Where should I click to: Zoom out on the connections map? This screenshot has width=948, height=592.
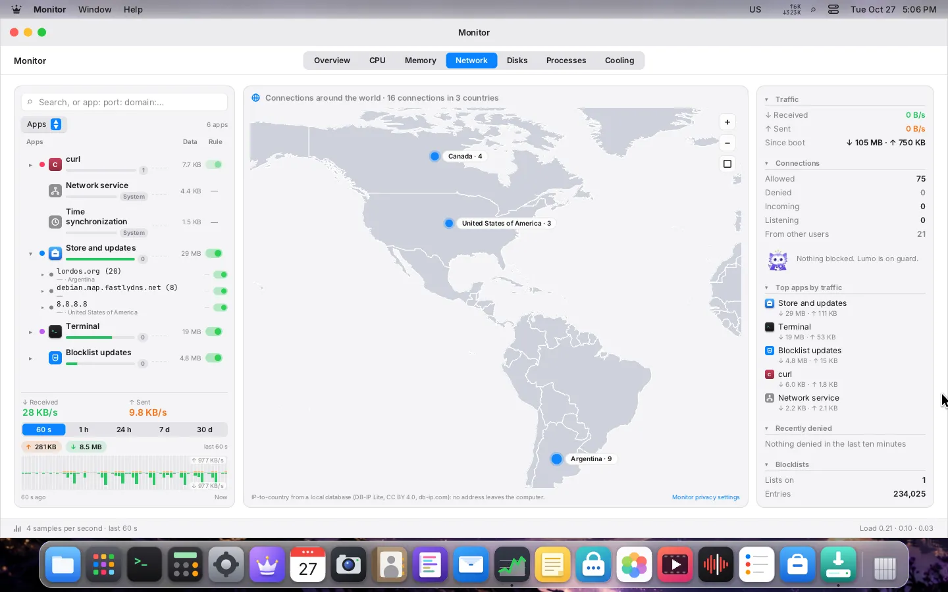click(727, 143)
